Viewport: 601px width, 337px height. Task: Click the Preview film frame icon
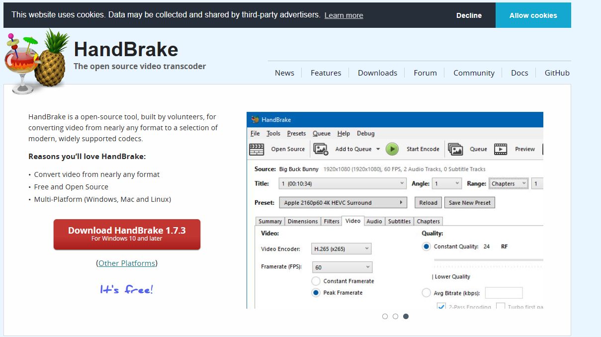(501, 149)
